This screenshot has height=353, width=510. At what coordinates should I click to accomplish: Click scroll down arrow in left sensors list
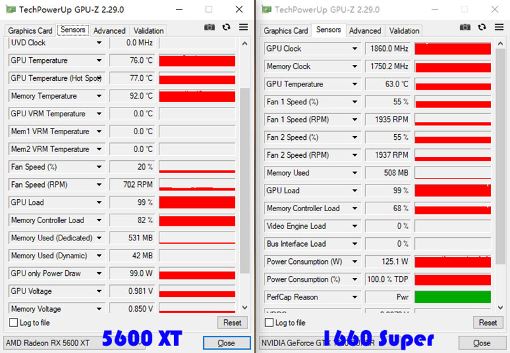[245, 307]
